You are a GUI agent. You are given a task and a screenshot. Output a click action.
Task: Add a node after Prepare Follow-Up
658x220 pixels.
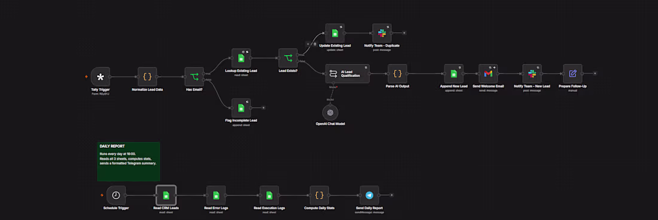click(595, 73)
